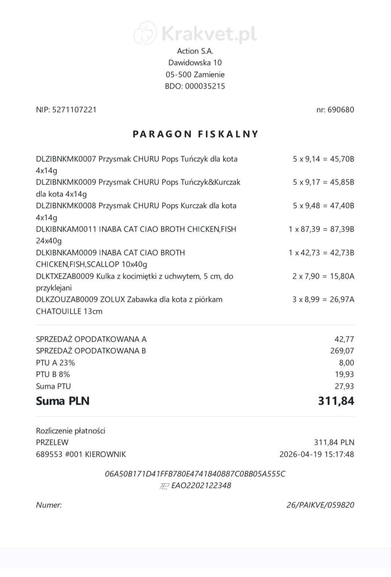This screenshot has height=577, width=391.
Task: Click receipt number nr: 690680
Action: click(335, 110)
